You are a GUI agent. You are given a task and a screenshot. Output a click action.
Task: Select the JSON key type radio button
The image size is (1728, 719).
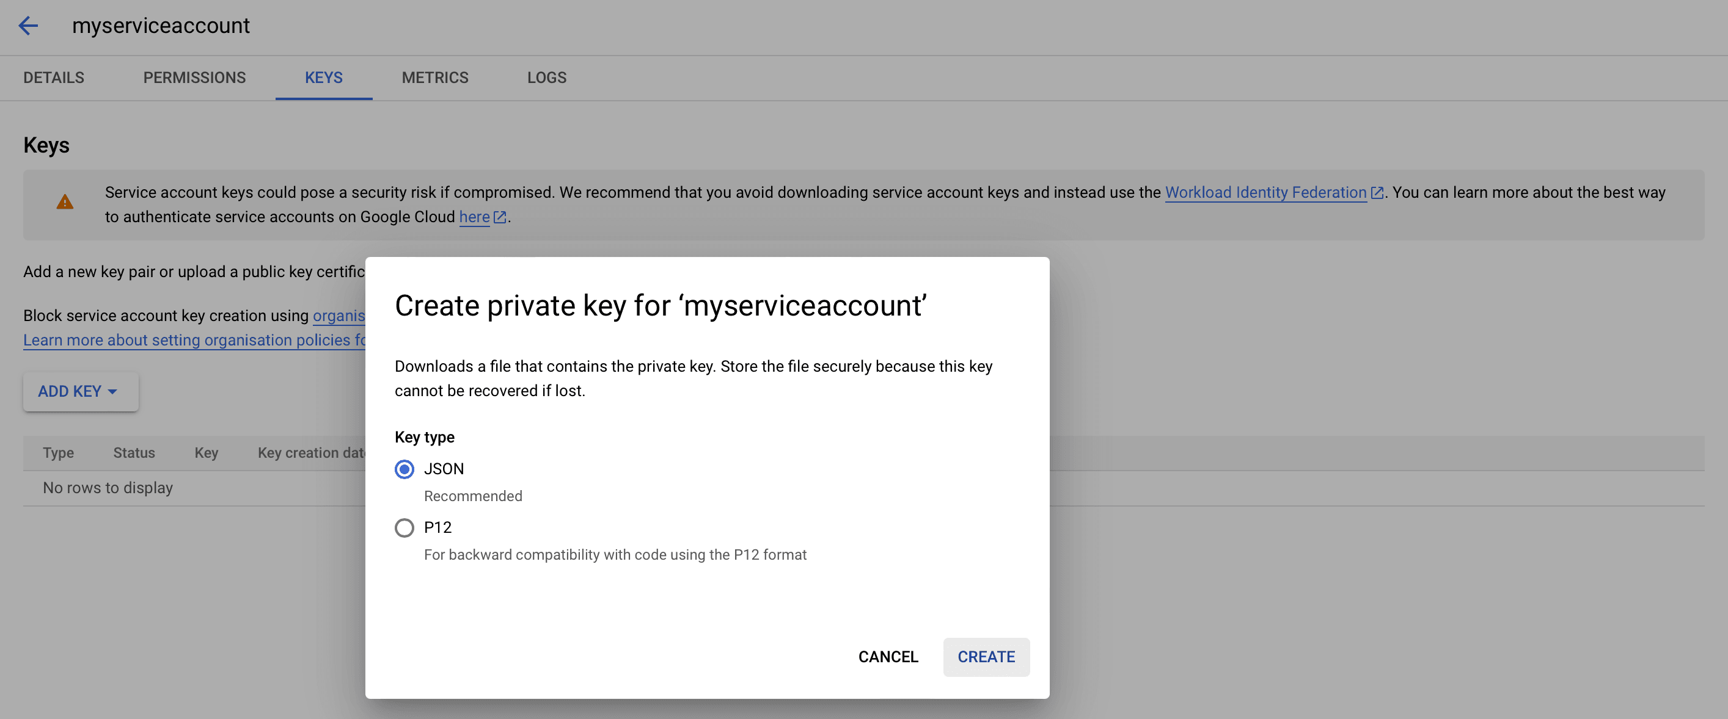tap(405, 468)
